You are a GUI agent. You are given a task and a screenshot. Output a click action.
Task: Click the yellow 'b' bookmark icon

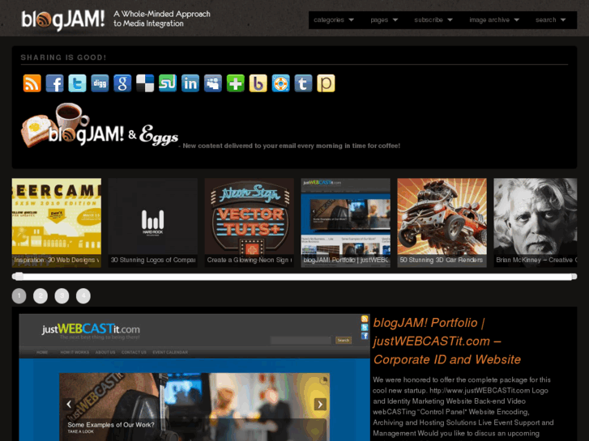click(x=258, y=83)
